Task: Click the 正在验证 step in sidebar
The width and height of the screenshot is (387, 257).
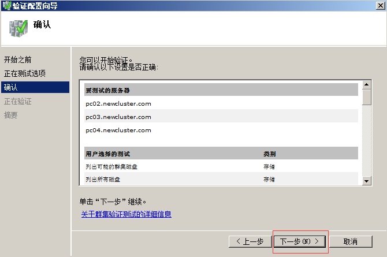Action: 17,101
